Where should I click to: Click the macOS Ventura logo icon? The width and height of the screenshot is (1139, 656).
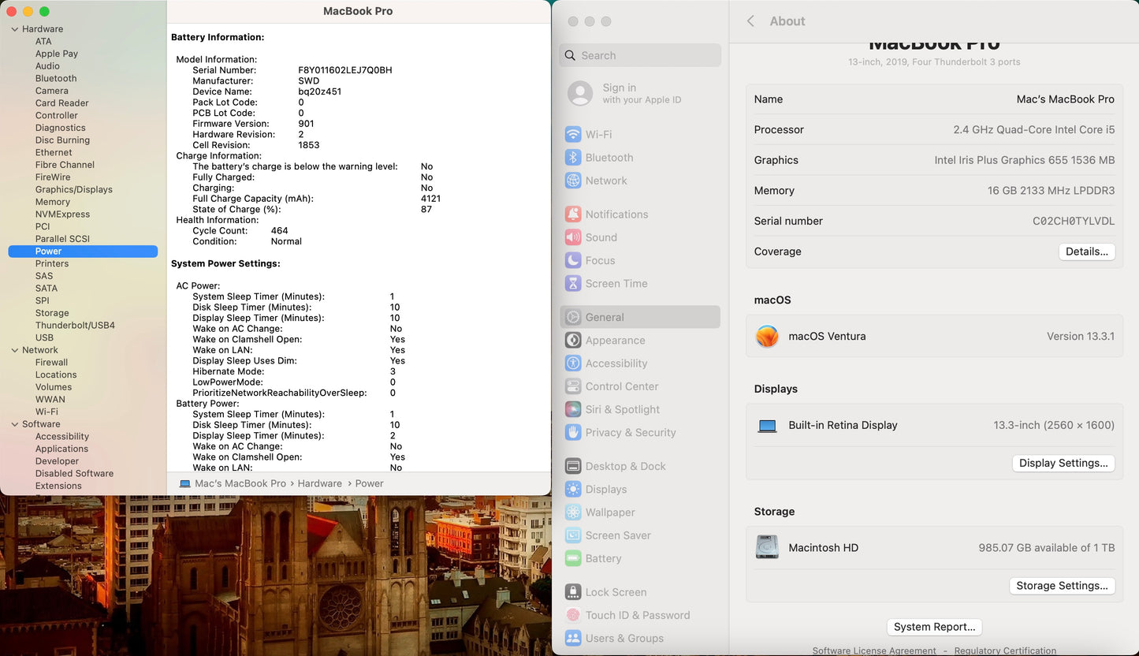[767, 336]
